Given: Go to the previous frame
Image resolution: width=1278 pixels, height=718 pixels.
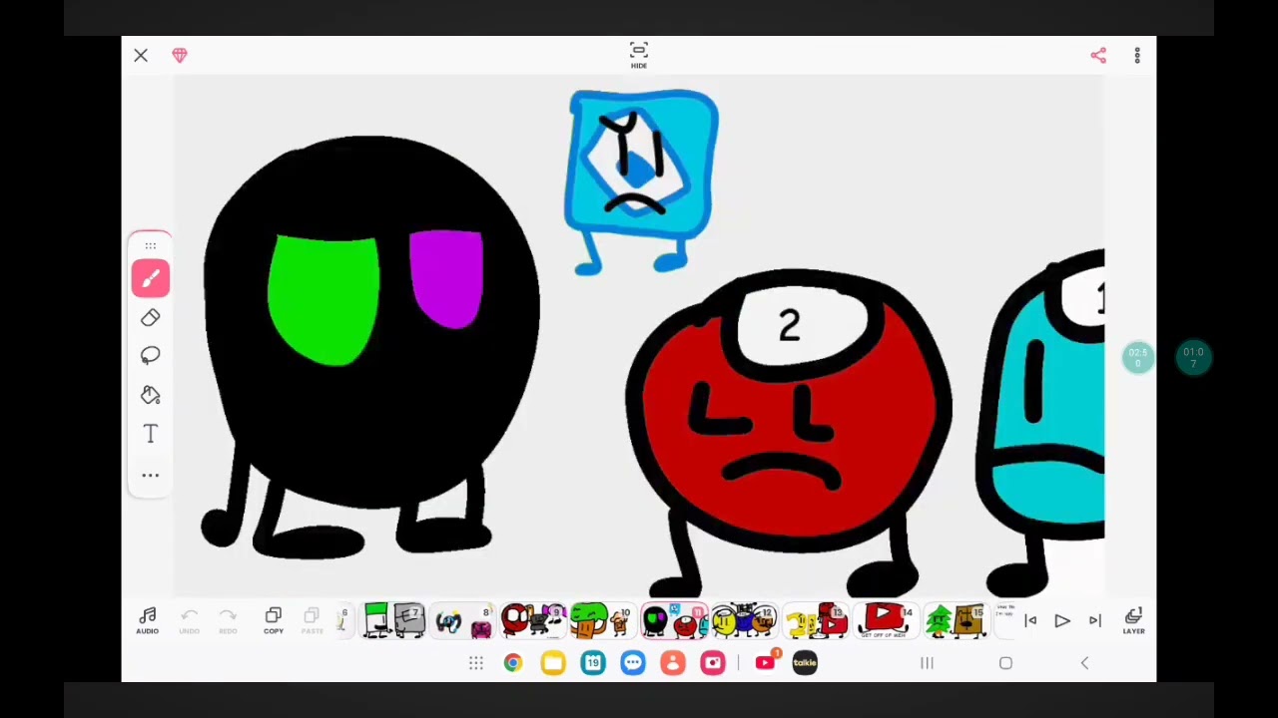Looking at the screenshot, I should click(x=1030, y=621).
